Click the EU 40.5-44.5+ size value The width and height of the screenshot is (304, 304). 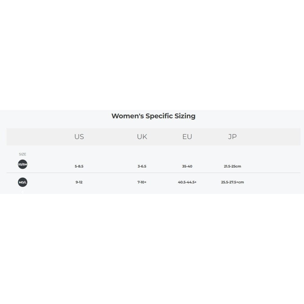click(x=187, y=182)
